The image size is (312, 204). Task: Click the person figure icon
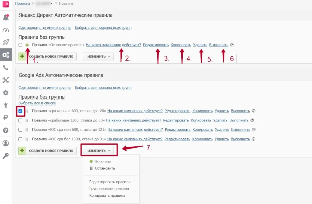(x=6, y=105)
